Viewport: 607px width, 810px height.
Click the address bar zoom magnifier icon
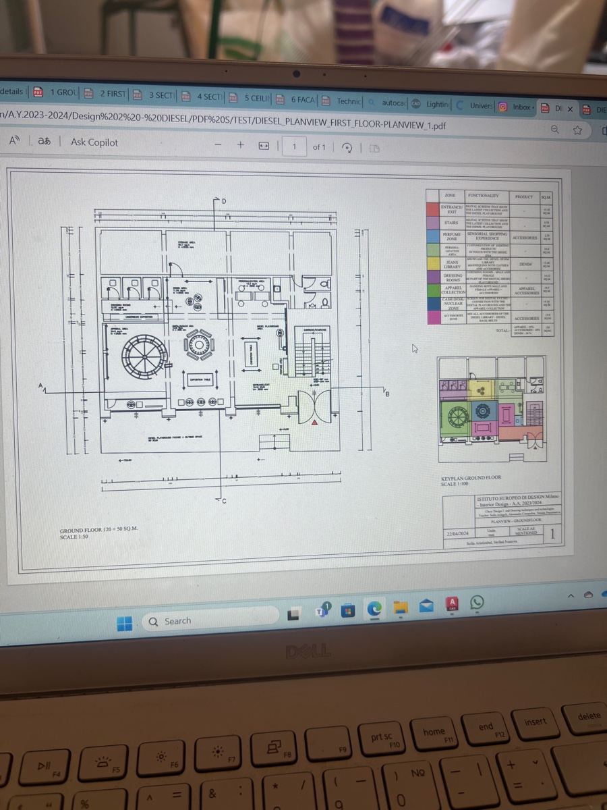[555, 130]
